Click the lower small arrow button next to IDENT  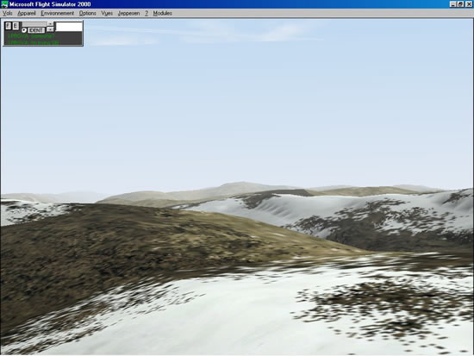[x=51, y=29]
